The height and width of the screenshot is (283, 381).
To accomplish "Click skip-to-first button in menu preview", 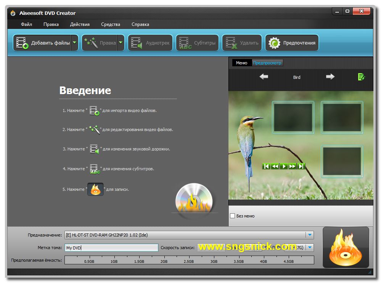I will tap(266, 166).
